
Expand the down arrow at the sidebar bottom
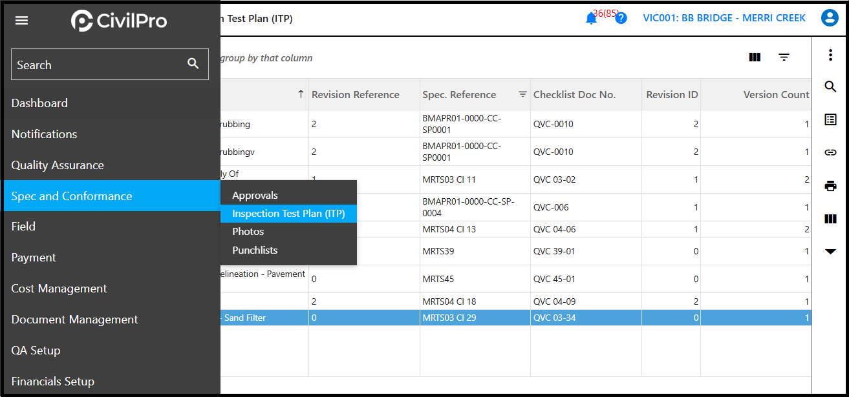[830, 252]
